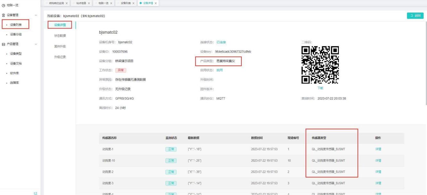
Task: Close the 站点信息 tab with its X
Action: tap(88, 3)
